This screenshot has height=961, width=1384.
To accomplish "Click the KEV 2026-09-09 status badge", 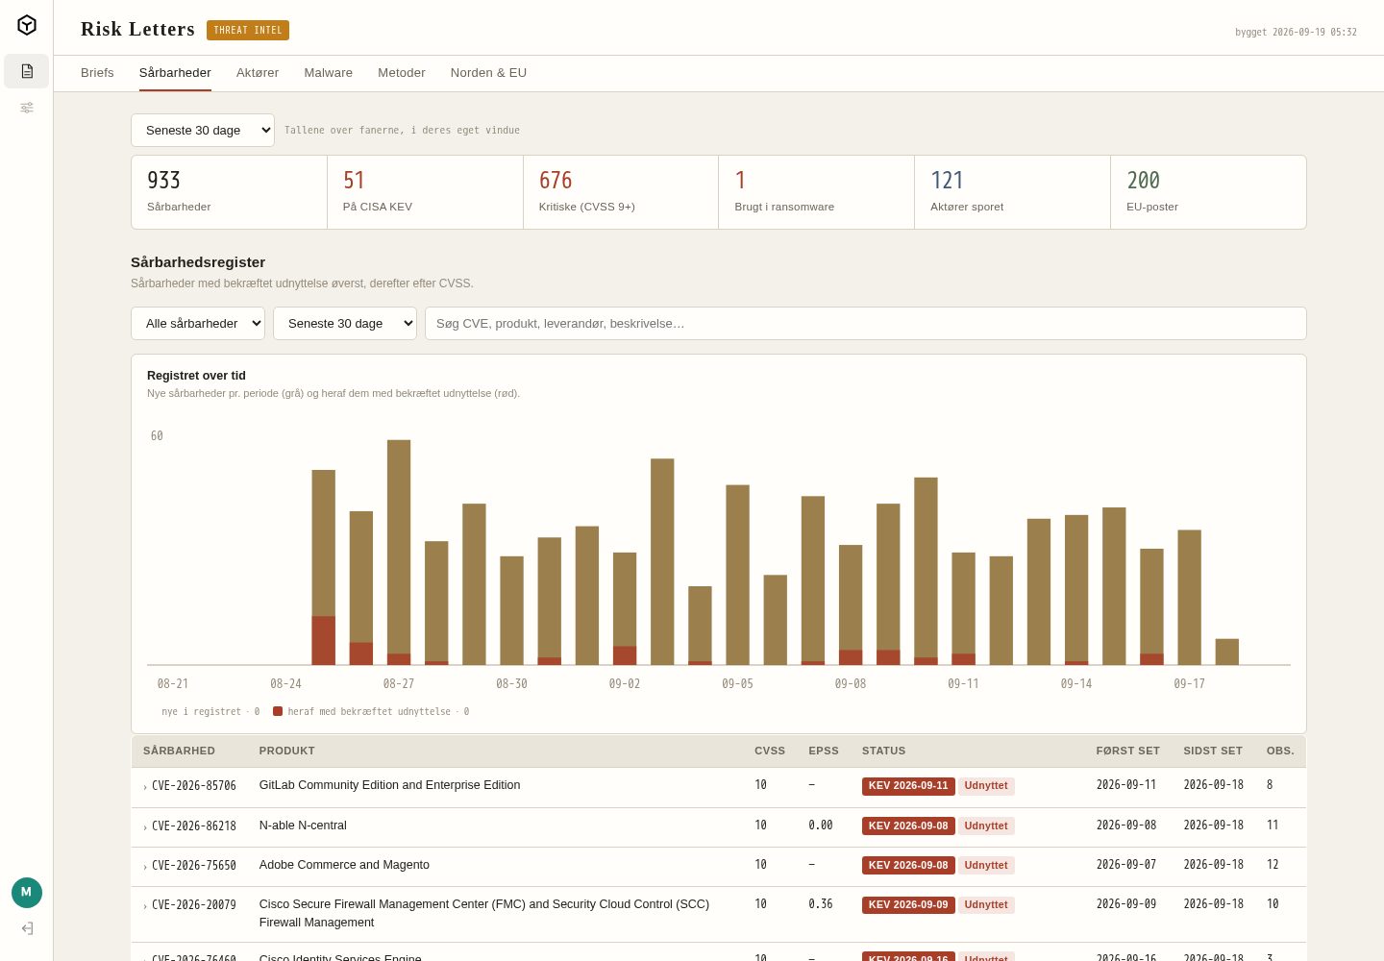I will 908,905.
